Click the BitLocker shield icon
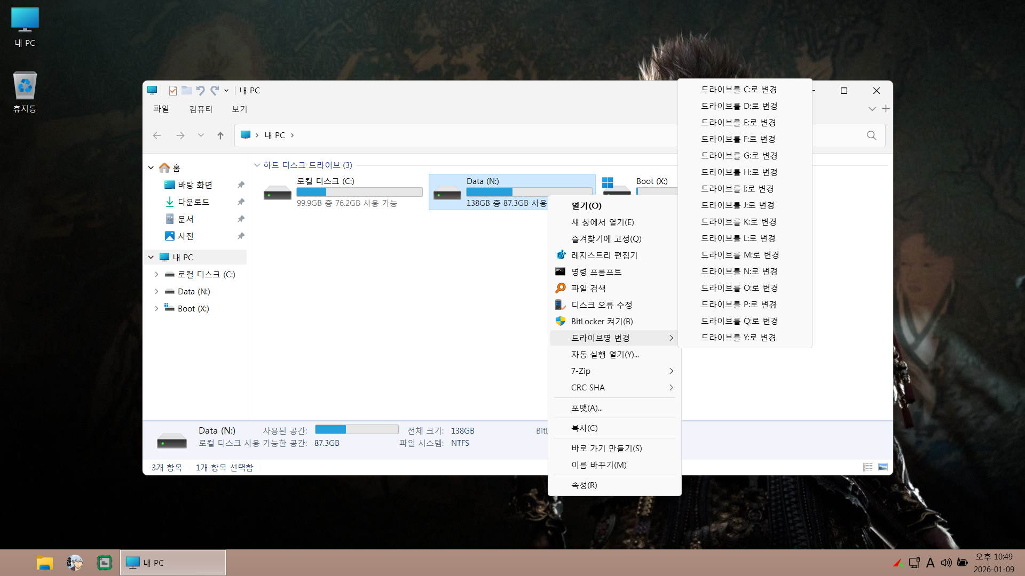 tap(561, 321)
